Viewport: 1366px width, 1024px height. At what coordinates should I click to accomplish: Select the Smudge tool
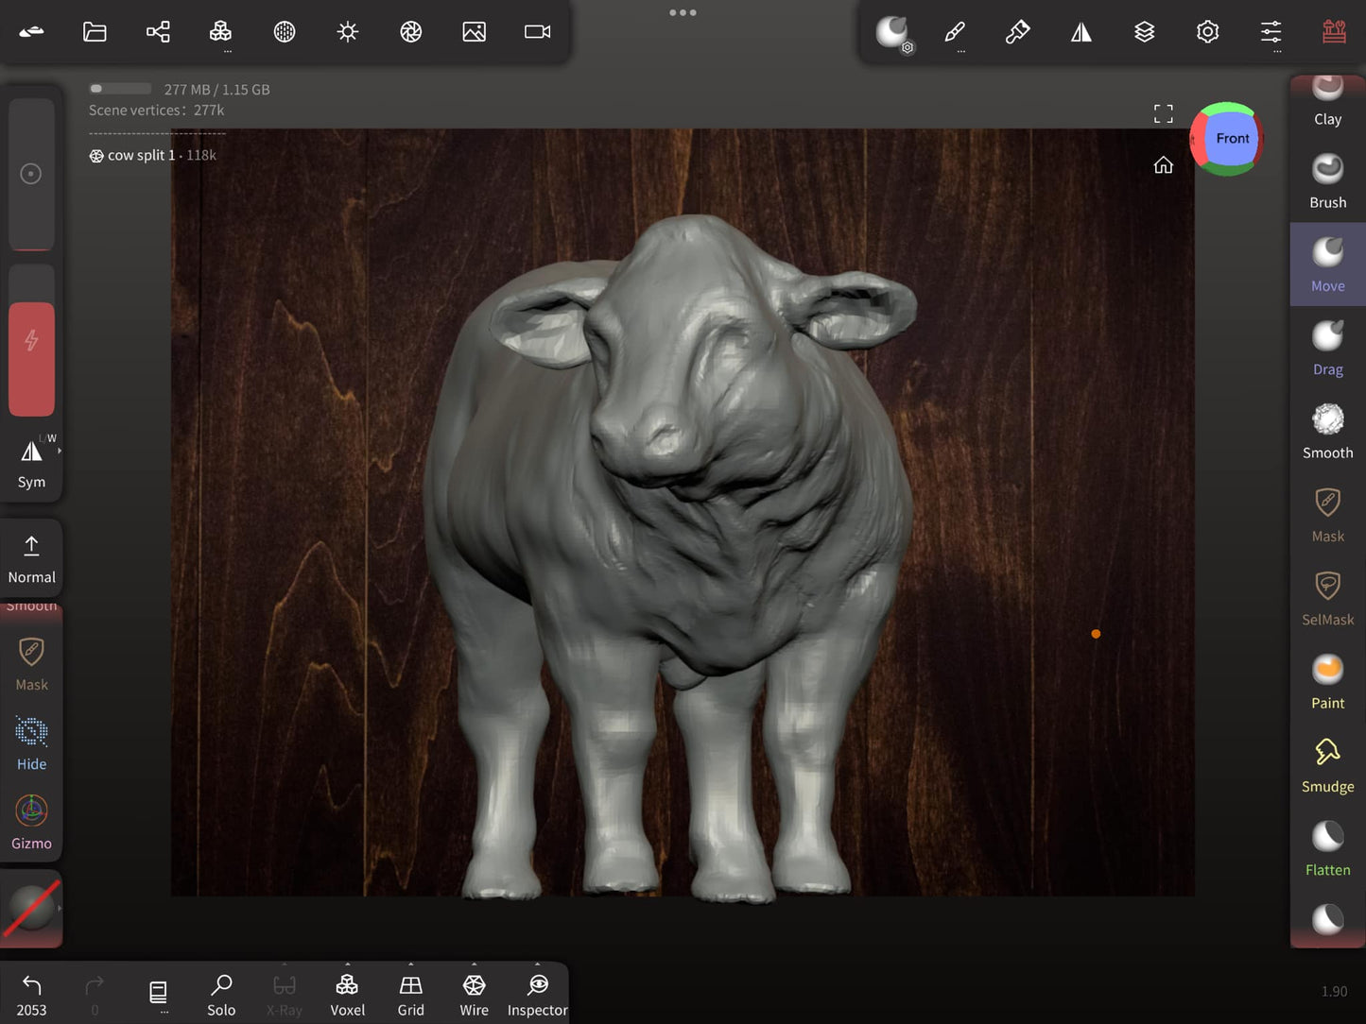tap(1327, 765)
